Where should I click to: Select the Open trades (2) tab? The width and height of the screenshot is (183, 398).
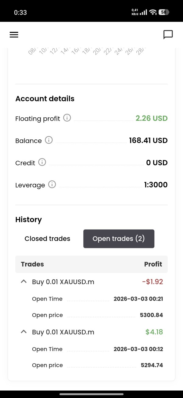(x=119, y=239)
